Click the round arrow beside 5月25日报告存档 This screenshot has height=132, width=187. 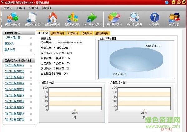[31, 84]
